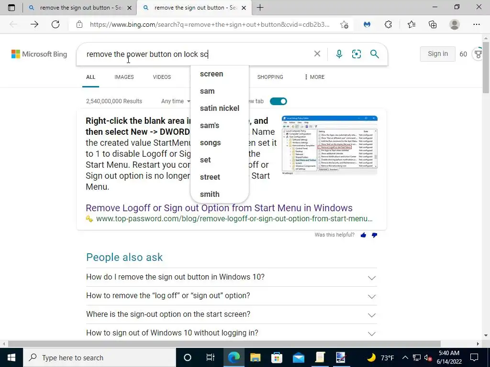This screenshot has height=367, width=490.
Task: Choose the sam suggestion
Action: pos(219,91)
